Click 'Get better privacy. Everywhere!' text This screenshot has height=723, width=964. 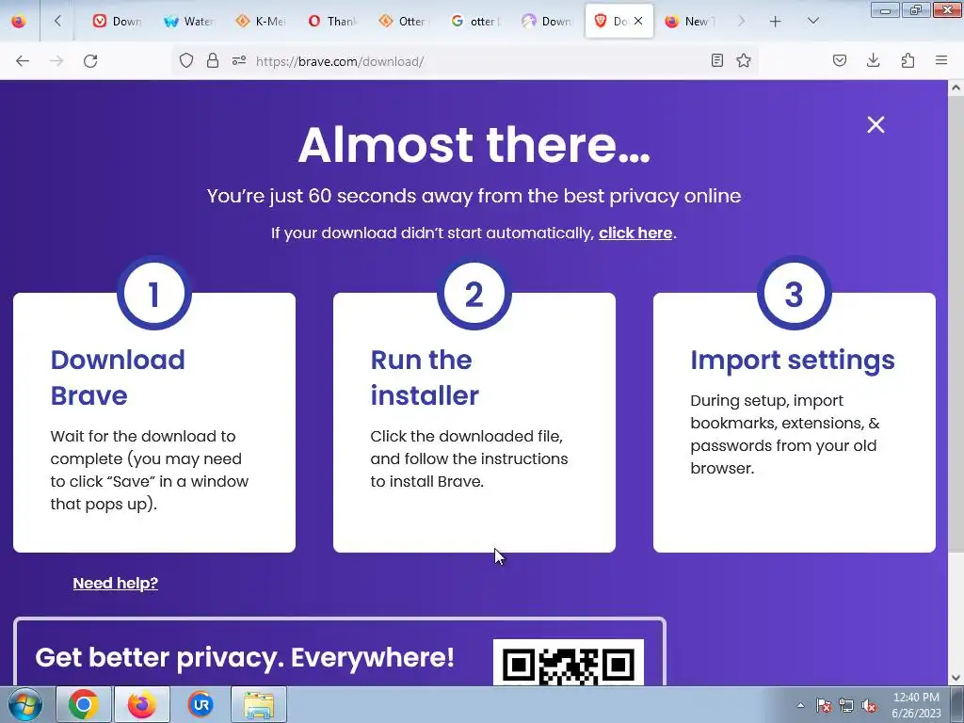coord(245,657)
